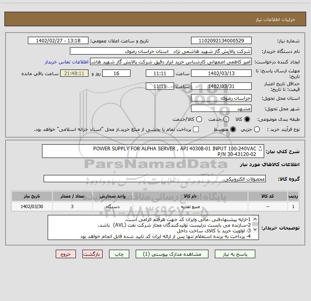Select the خدمت radio option

(226, 119)
